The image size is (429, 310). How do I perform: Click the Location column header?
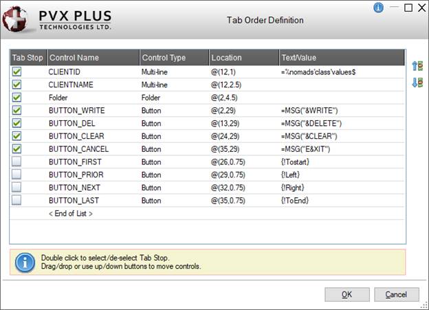coord(242,58)
